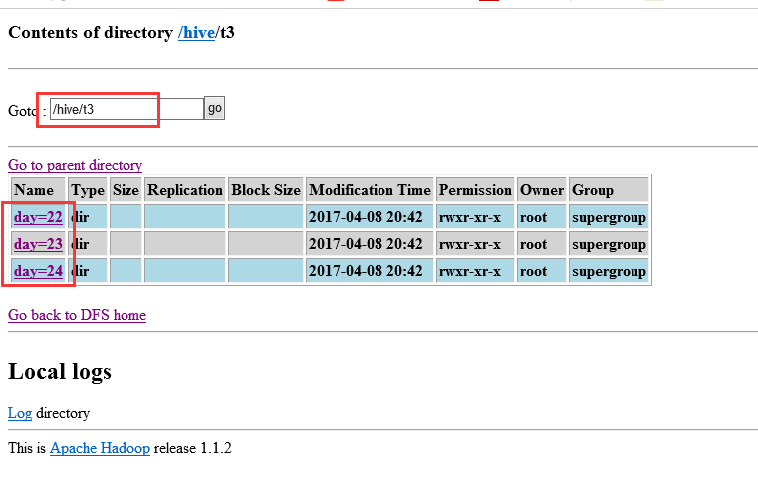Click supergroup in day=23 row
The width and height of the screenshot is (758, 479).
[x=610, y=245]
